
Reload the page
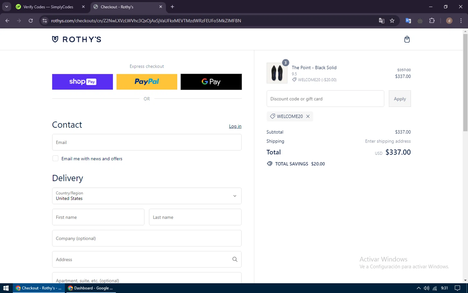(31, 21)
